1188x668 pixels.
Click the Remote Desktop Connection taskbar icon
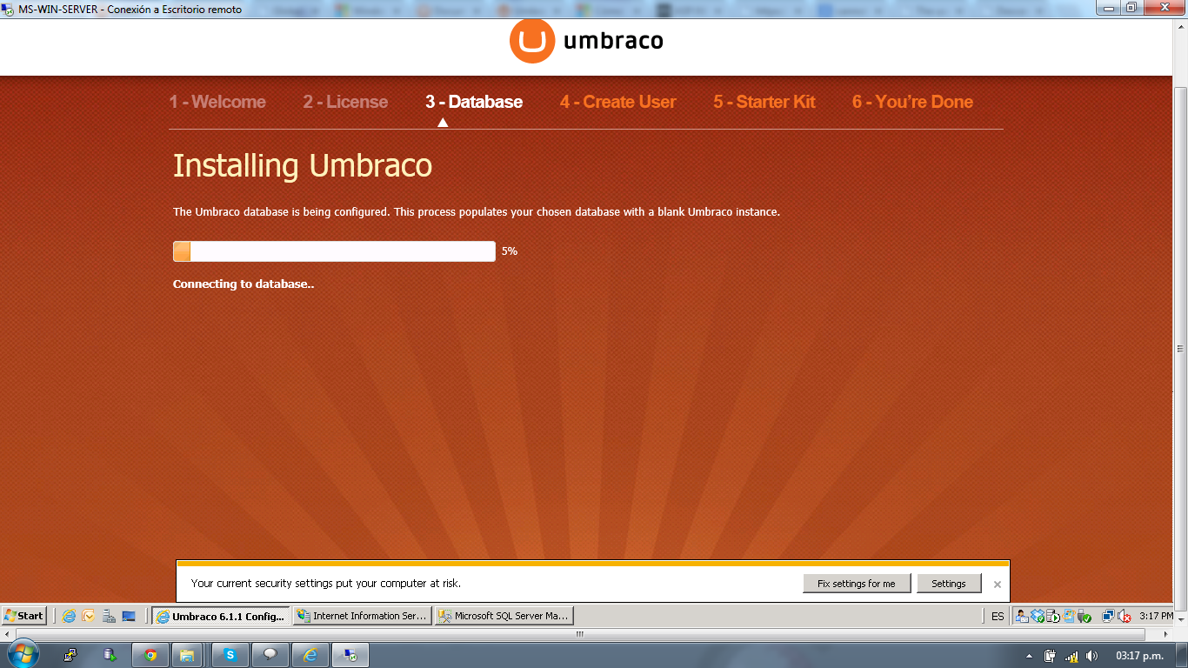(x=350, y=655)
